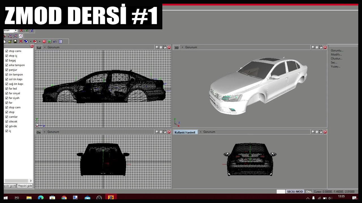Maximize the 3D viewport with red icon
362x203 pixels.
[x=325, y=47]
